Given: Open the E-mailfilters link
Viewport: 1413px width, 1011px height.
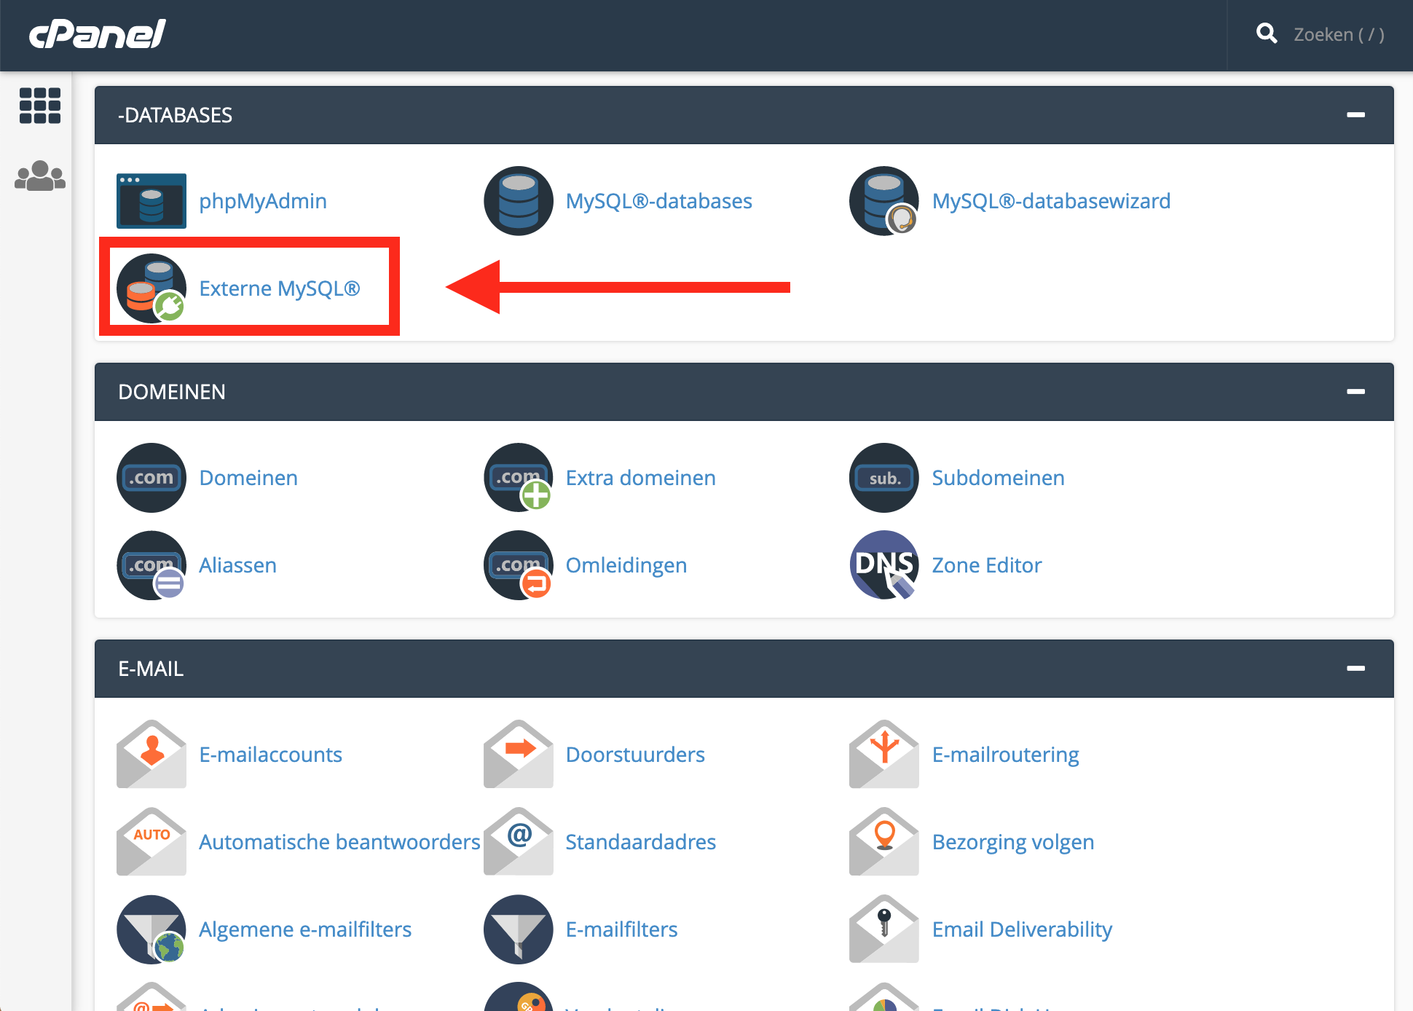Looking at the screenshot, I should [622, 929].
